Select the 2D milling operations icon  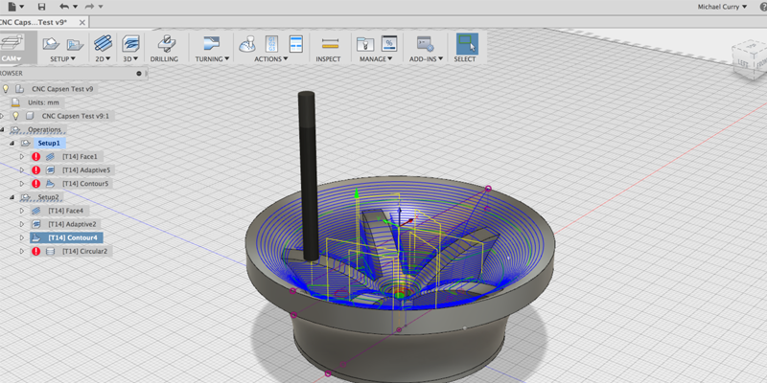[x=102, y=43]
